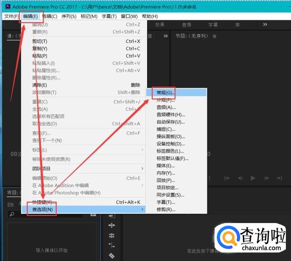The image size is (291, 261).
Task: Select 内存(Y)... preferences
Action: click(177, 173)
